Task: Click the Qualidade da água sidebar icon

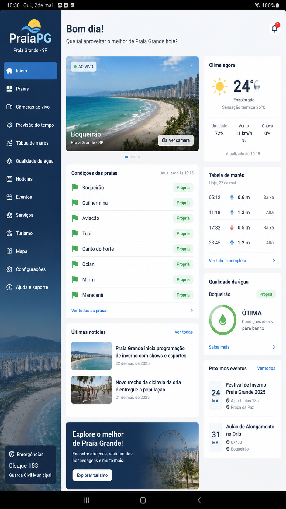Action: [x=9, y=161]
